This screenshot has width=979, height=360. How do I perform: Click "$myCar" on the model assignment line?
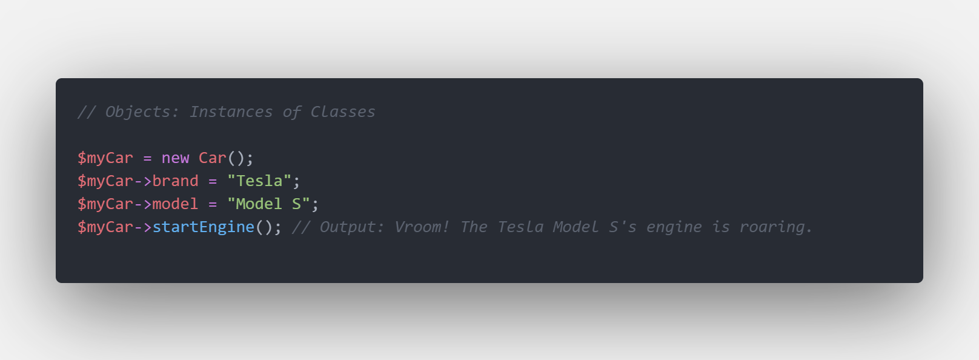coord(105,204)
